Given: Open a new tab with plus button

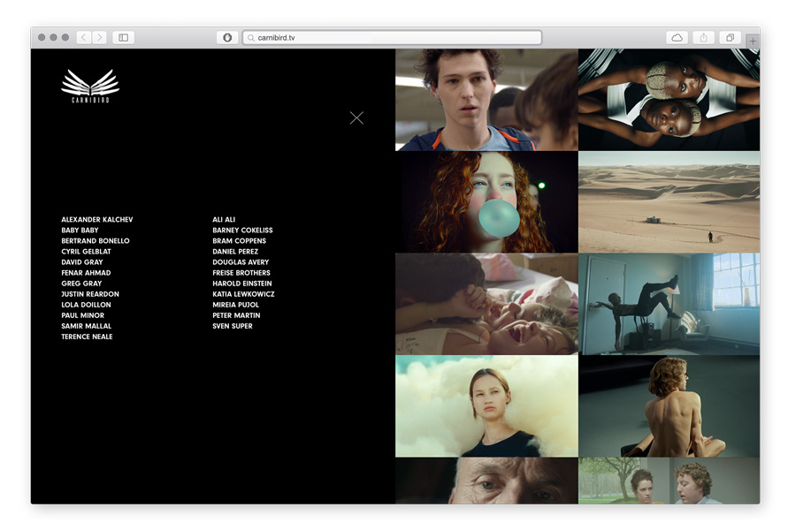Looking at the screenshot, I should [x=752, y=41].
